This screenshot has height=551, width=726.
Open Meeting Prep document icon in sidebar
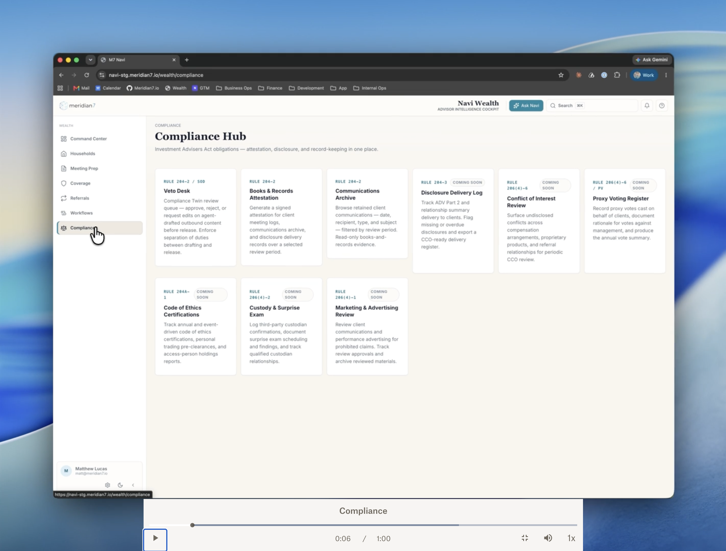[64, 168]
